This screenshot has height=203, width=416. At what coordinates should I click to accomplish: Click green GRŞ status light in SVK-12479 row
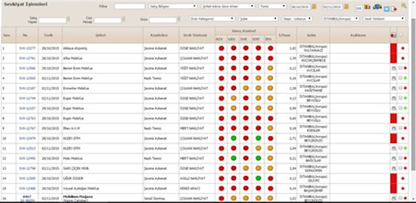233,138
